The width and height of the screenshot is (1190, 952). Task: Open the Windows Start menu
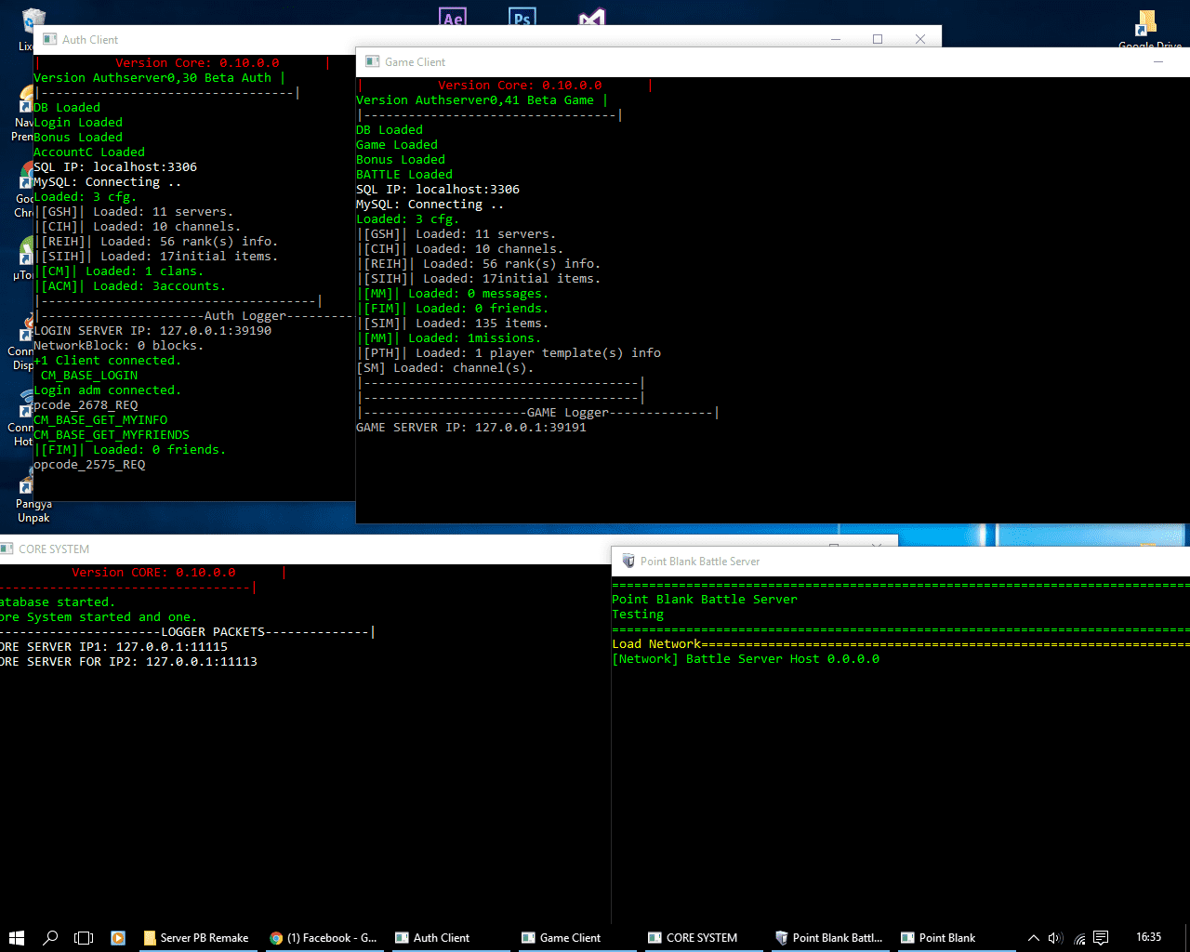16,937
